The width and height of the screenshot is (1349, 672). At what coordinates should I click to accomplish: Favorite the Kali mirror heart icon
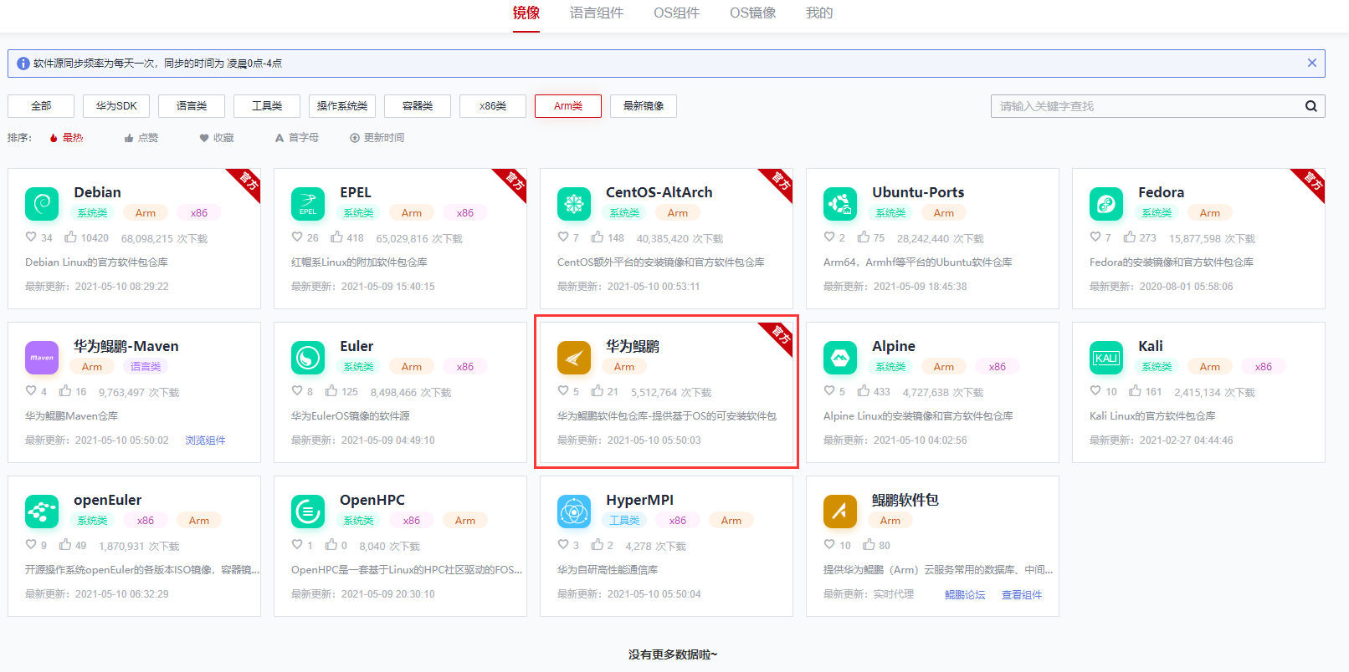pyautogui.click(x=1095, y=391)
